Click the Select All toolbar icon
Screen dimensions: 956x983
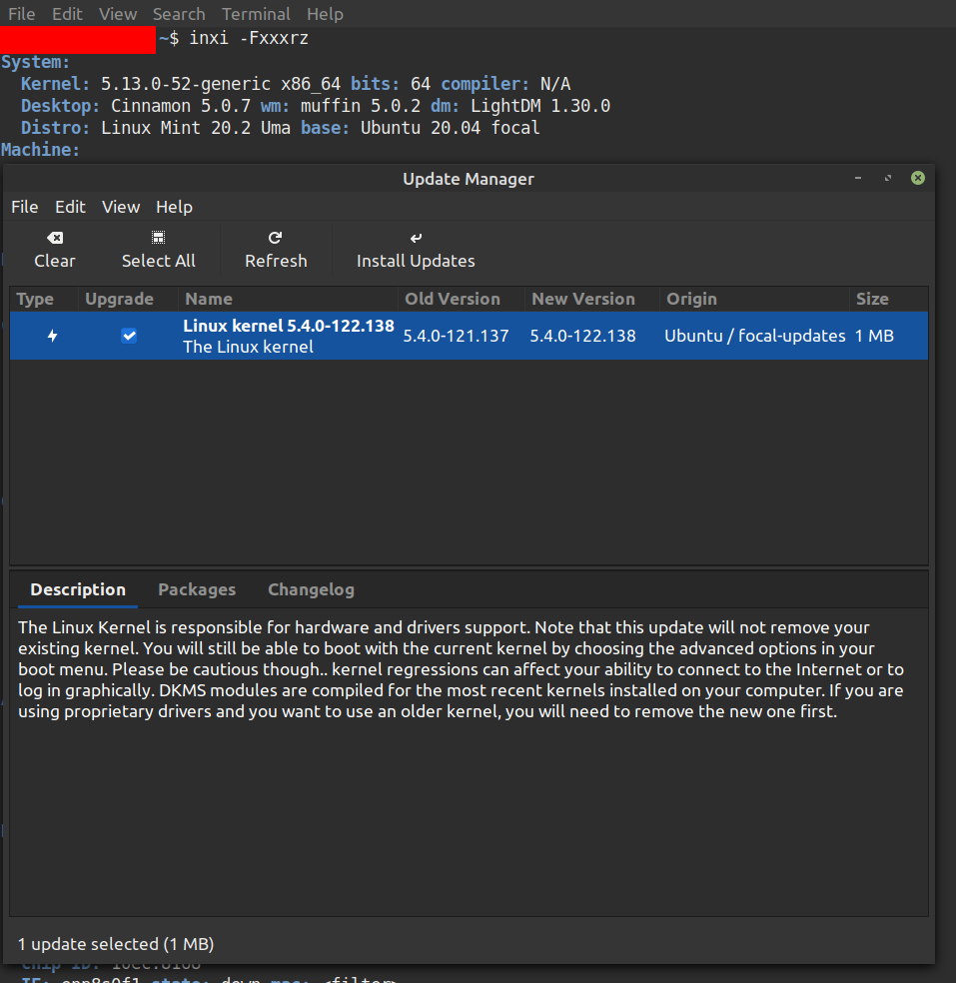(x=158, y=238)
